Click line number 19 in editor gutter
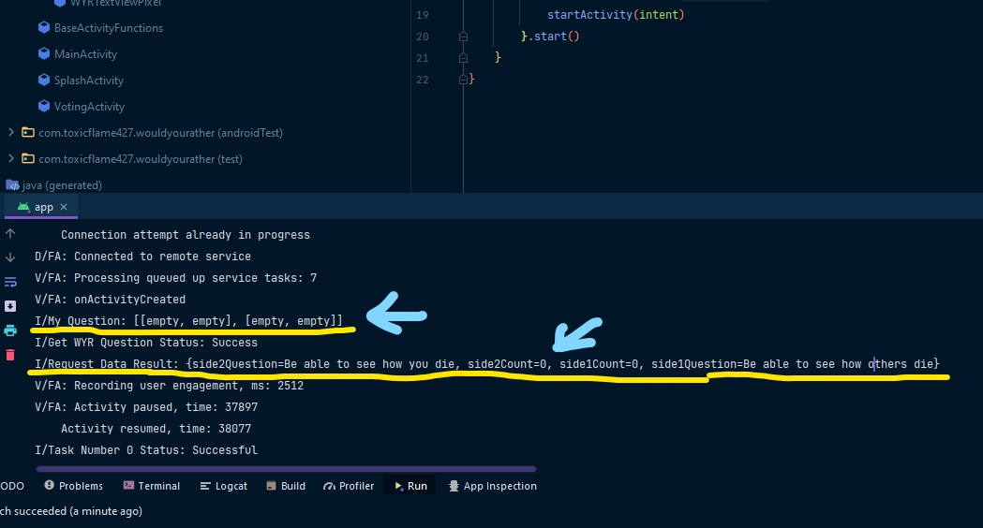Viewport: 983px width, 528px height. 423,14
